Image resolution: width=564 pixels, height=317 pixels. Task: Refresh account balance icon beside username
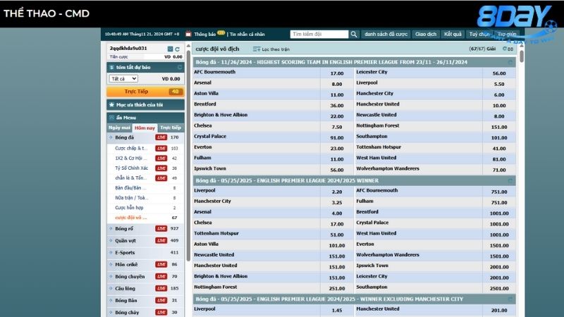pos(178,49)
